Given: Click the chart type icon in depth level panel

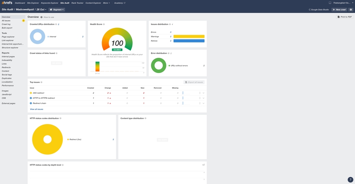Looking at the screenshot, I should point(203,165).
